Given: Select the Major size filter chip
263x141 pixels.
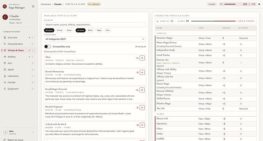Looking at the screenshot, I should click(x=99, y=31).
